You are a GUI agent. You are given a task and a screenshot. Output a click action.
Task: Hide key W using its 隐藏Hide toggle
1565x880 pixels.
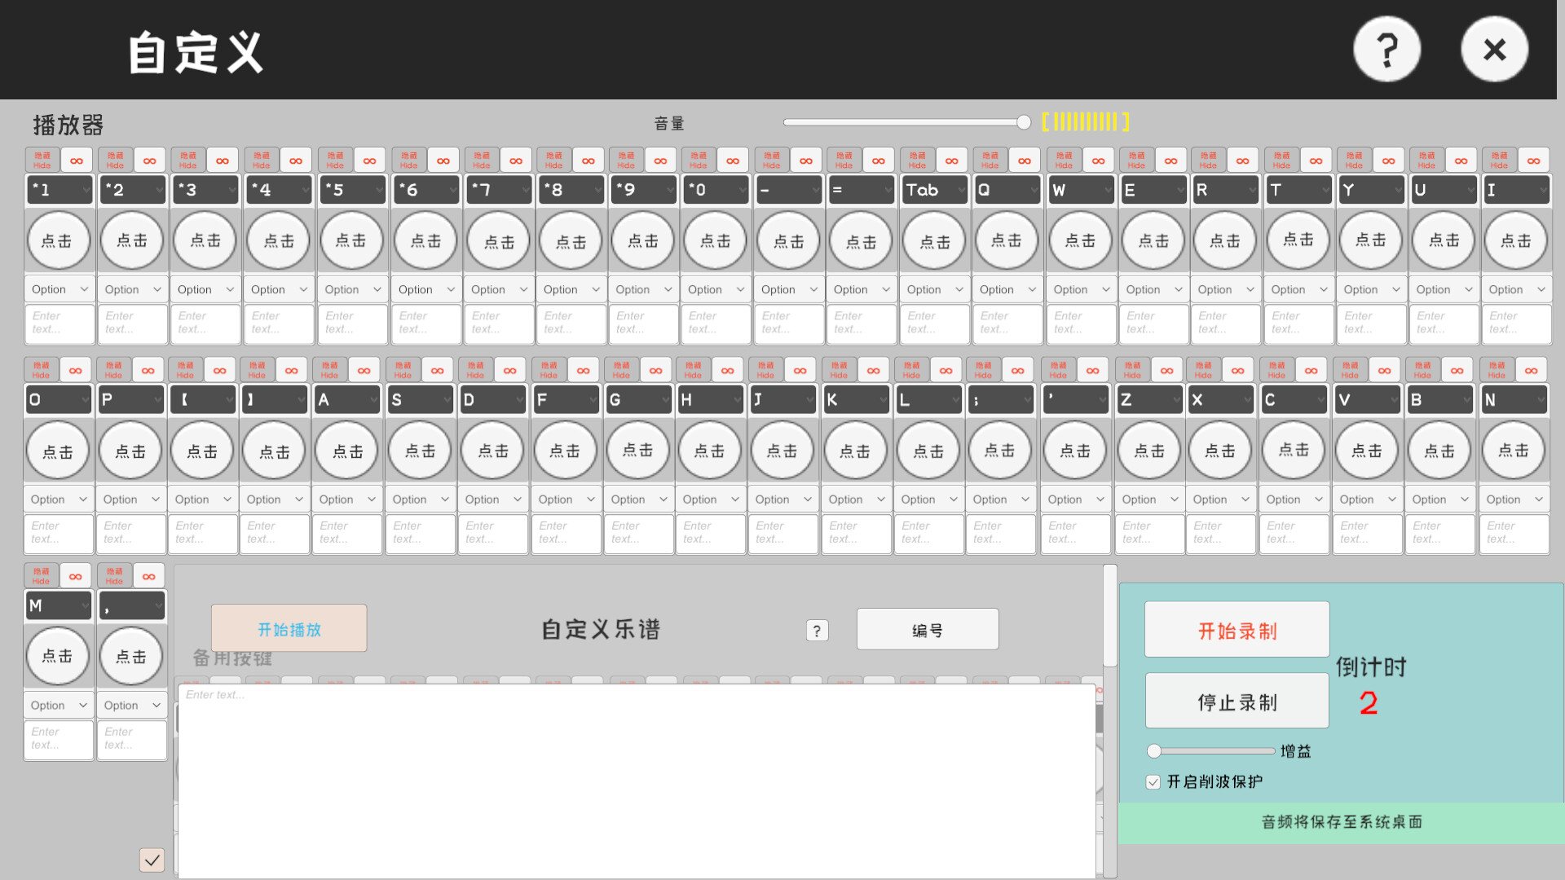coord(1063,160)
